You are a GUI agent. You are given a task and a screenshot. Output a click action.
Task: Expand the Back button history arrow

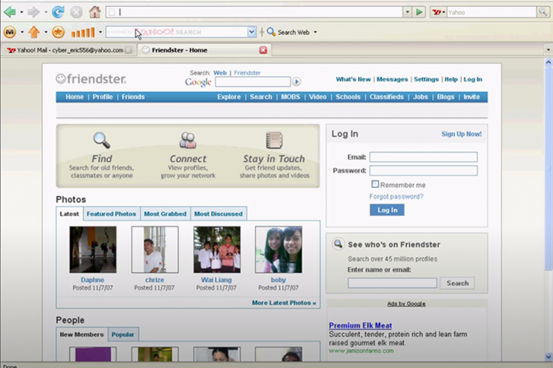point(21,12)
